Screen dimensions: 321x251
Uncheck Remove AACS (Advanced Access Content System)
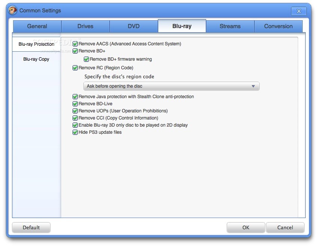click(75, 44)
